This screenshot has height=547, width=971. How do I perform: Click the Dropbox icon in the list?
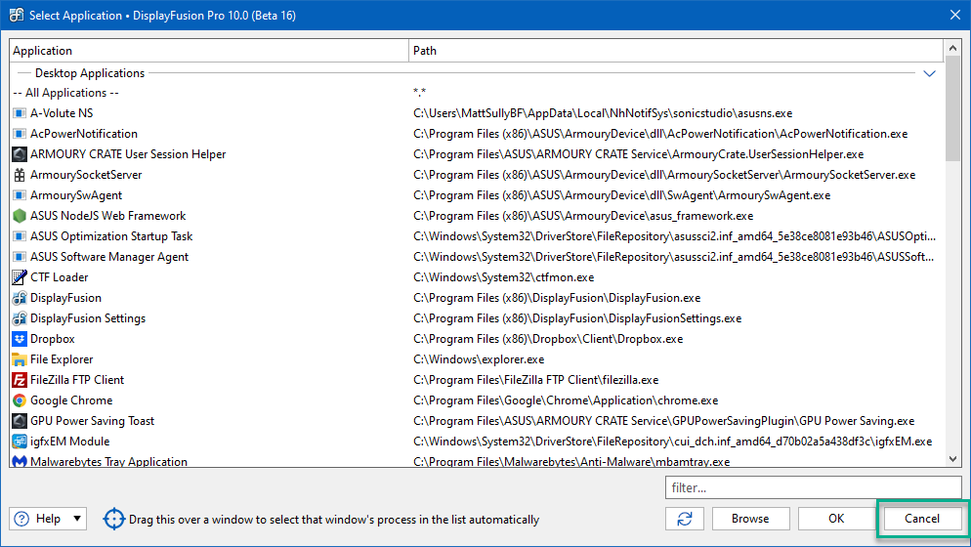(20, 339)
